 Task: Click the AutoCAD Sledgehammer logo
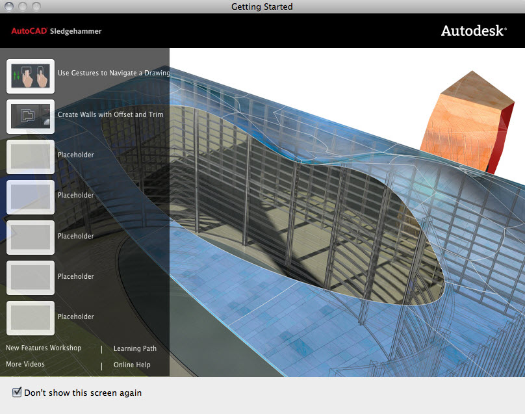pyautogui.click(x=57, y=31)
